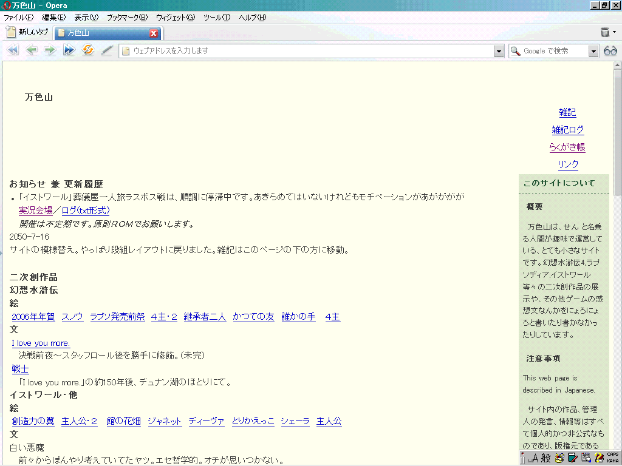Open the 継承者二人 link
The image size is (622, 466).
pyautogui.click(x=205, y=317)
